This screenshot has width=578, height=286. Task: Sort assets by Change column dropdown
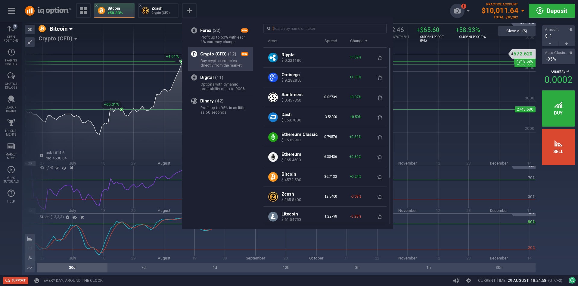(359, 41)
